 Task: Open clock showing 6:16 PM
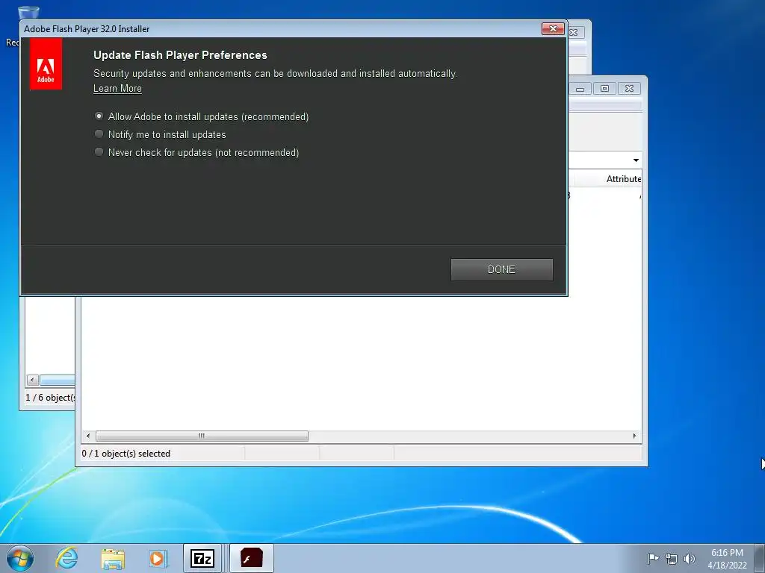727,558
